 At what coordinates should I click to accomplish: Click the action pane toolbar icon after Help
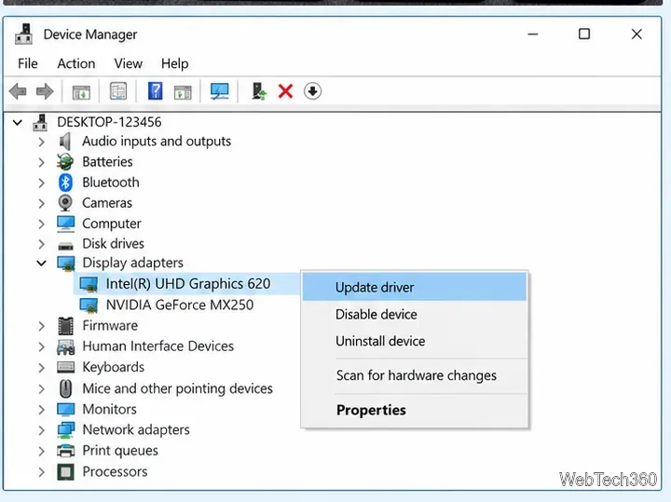[183, 92]
